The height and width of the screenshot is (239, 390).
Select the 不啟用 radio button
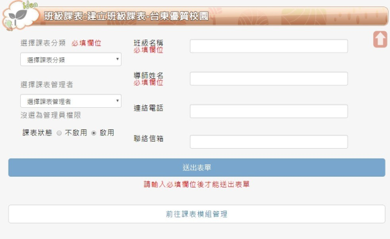(59, 133)
